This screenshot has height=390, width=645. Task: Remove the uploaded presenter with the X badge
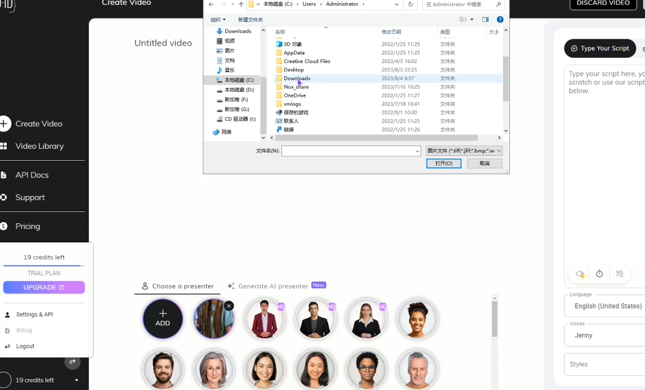coord(229,306)
